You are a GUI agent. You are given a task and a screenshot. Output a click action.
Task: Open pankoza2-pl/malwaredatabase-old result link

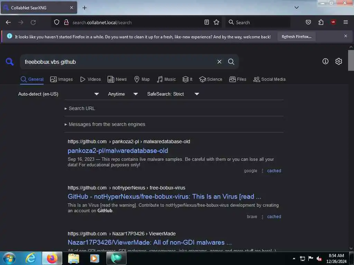tap(118, 150)
